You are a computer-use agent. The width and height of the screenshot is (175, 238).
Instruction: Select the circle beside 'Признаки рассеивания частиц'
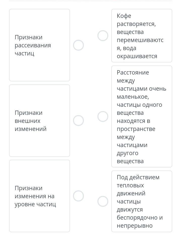[x=78, y=45]
